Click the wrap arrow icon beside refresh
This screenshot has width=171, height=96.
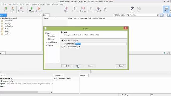click(168, 53)
